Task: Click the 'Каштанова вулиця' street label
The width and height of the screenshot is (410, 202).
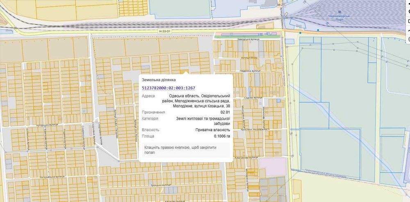Action: [x=246, y=158]
